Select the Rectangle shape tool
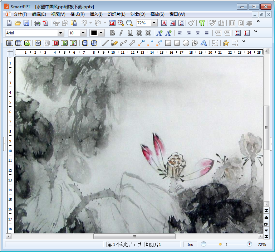Screen dimensions: 275x252 coord(168,43)
